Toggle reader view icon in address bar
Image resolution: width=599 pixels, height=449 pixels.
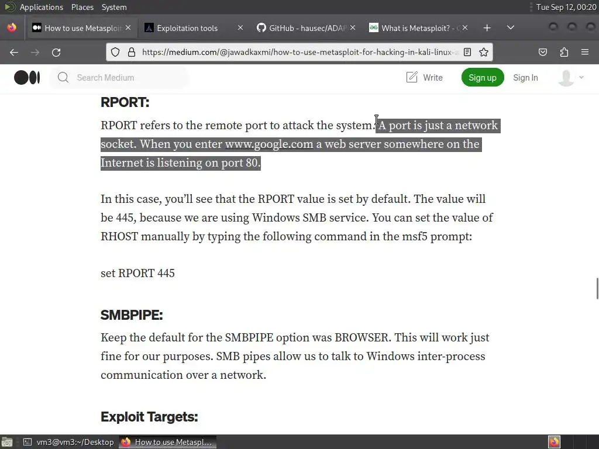(467, 52)
